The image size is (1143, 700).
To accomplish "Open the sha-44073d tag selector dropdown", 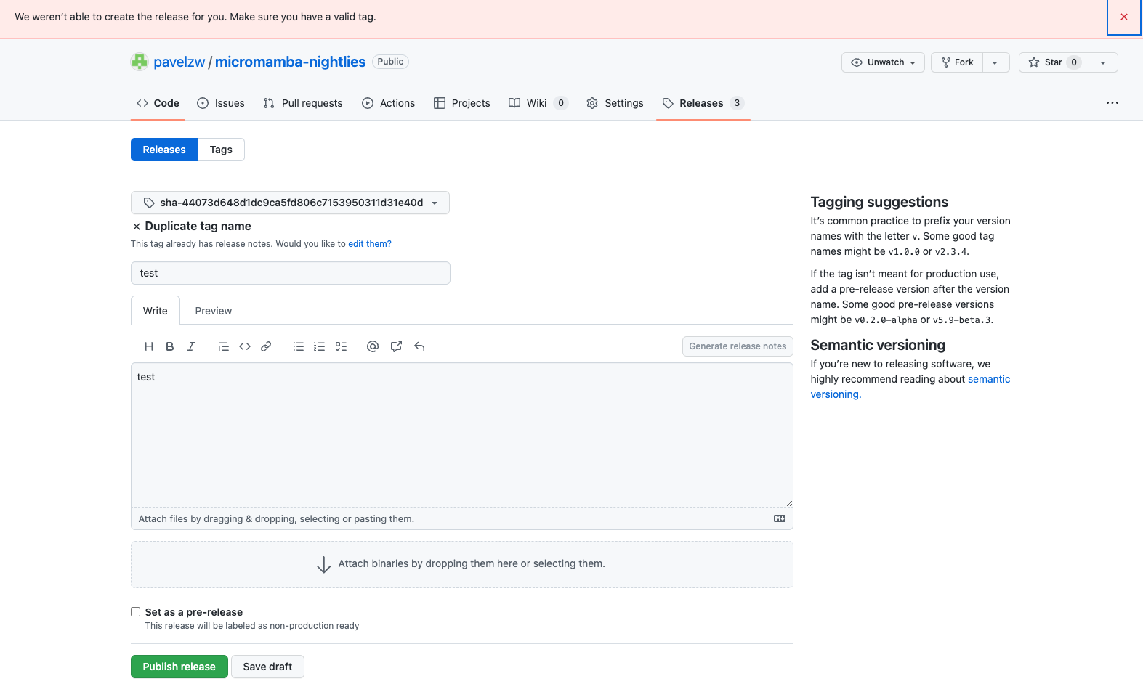I will (290, 203).
